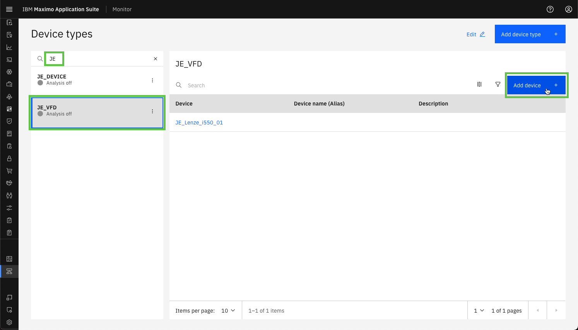Click the sliders settings sidebar icon
Image resolution: width=578 pixels, height=330 pixels.
pyautogui.click(x=9, y=208)
